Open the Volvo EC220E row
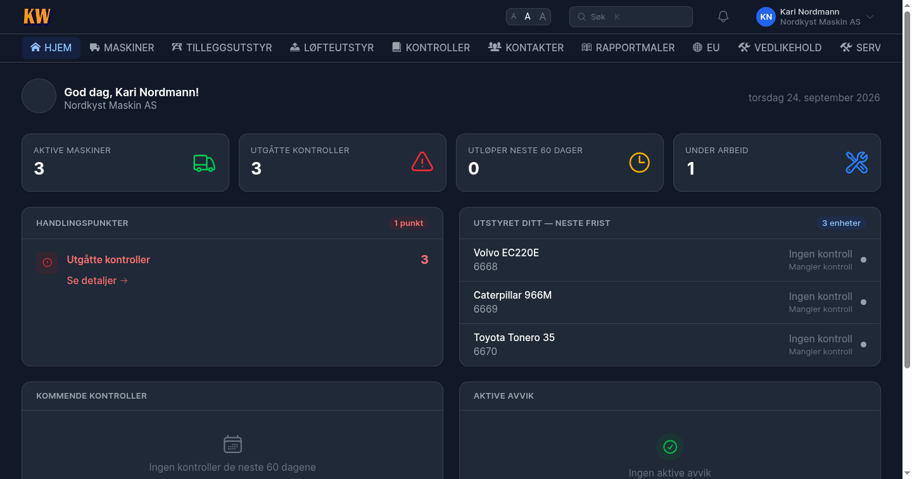 pyautogui.click(x=670, y=259)
